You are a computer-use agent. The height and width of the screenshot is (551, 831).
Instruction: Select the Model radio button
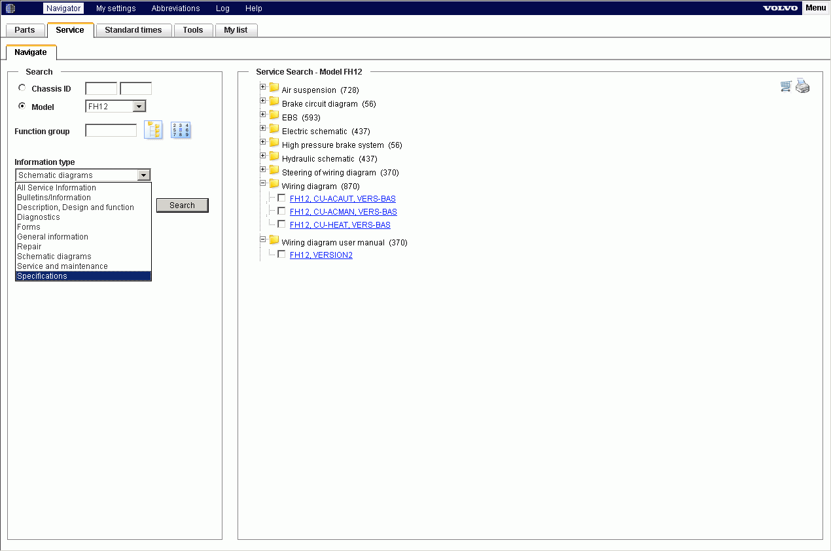coord(22,106)
